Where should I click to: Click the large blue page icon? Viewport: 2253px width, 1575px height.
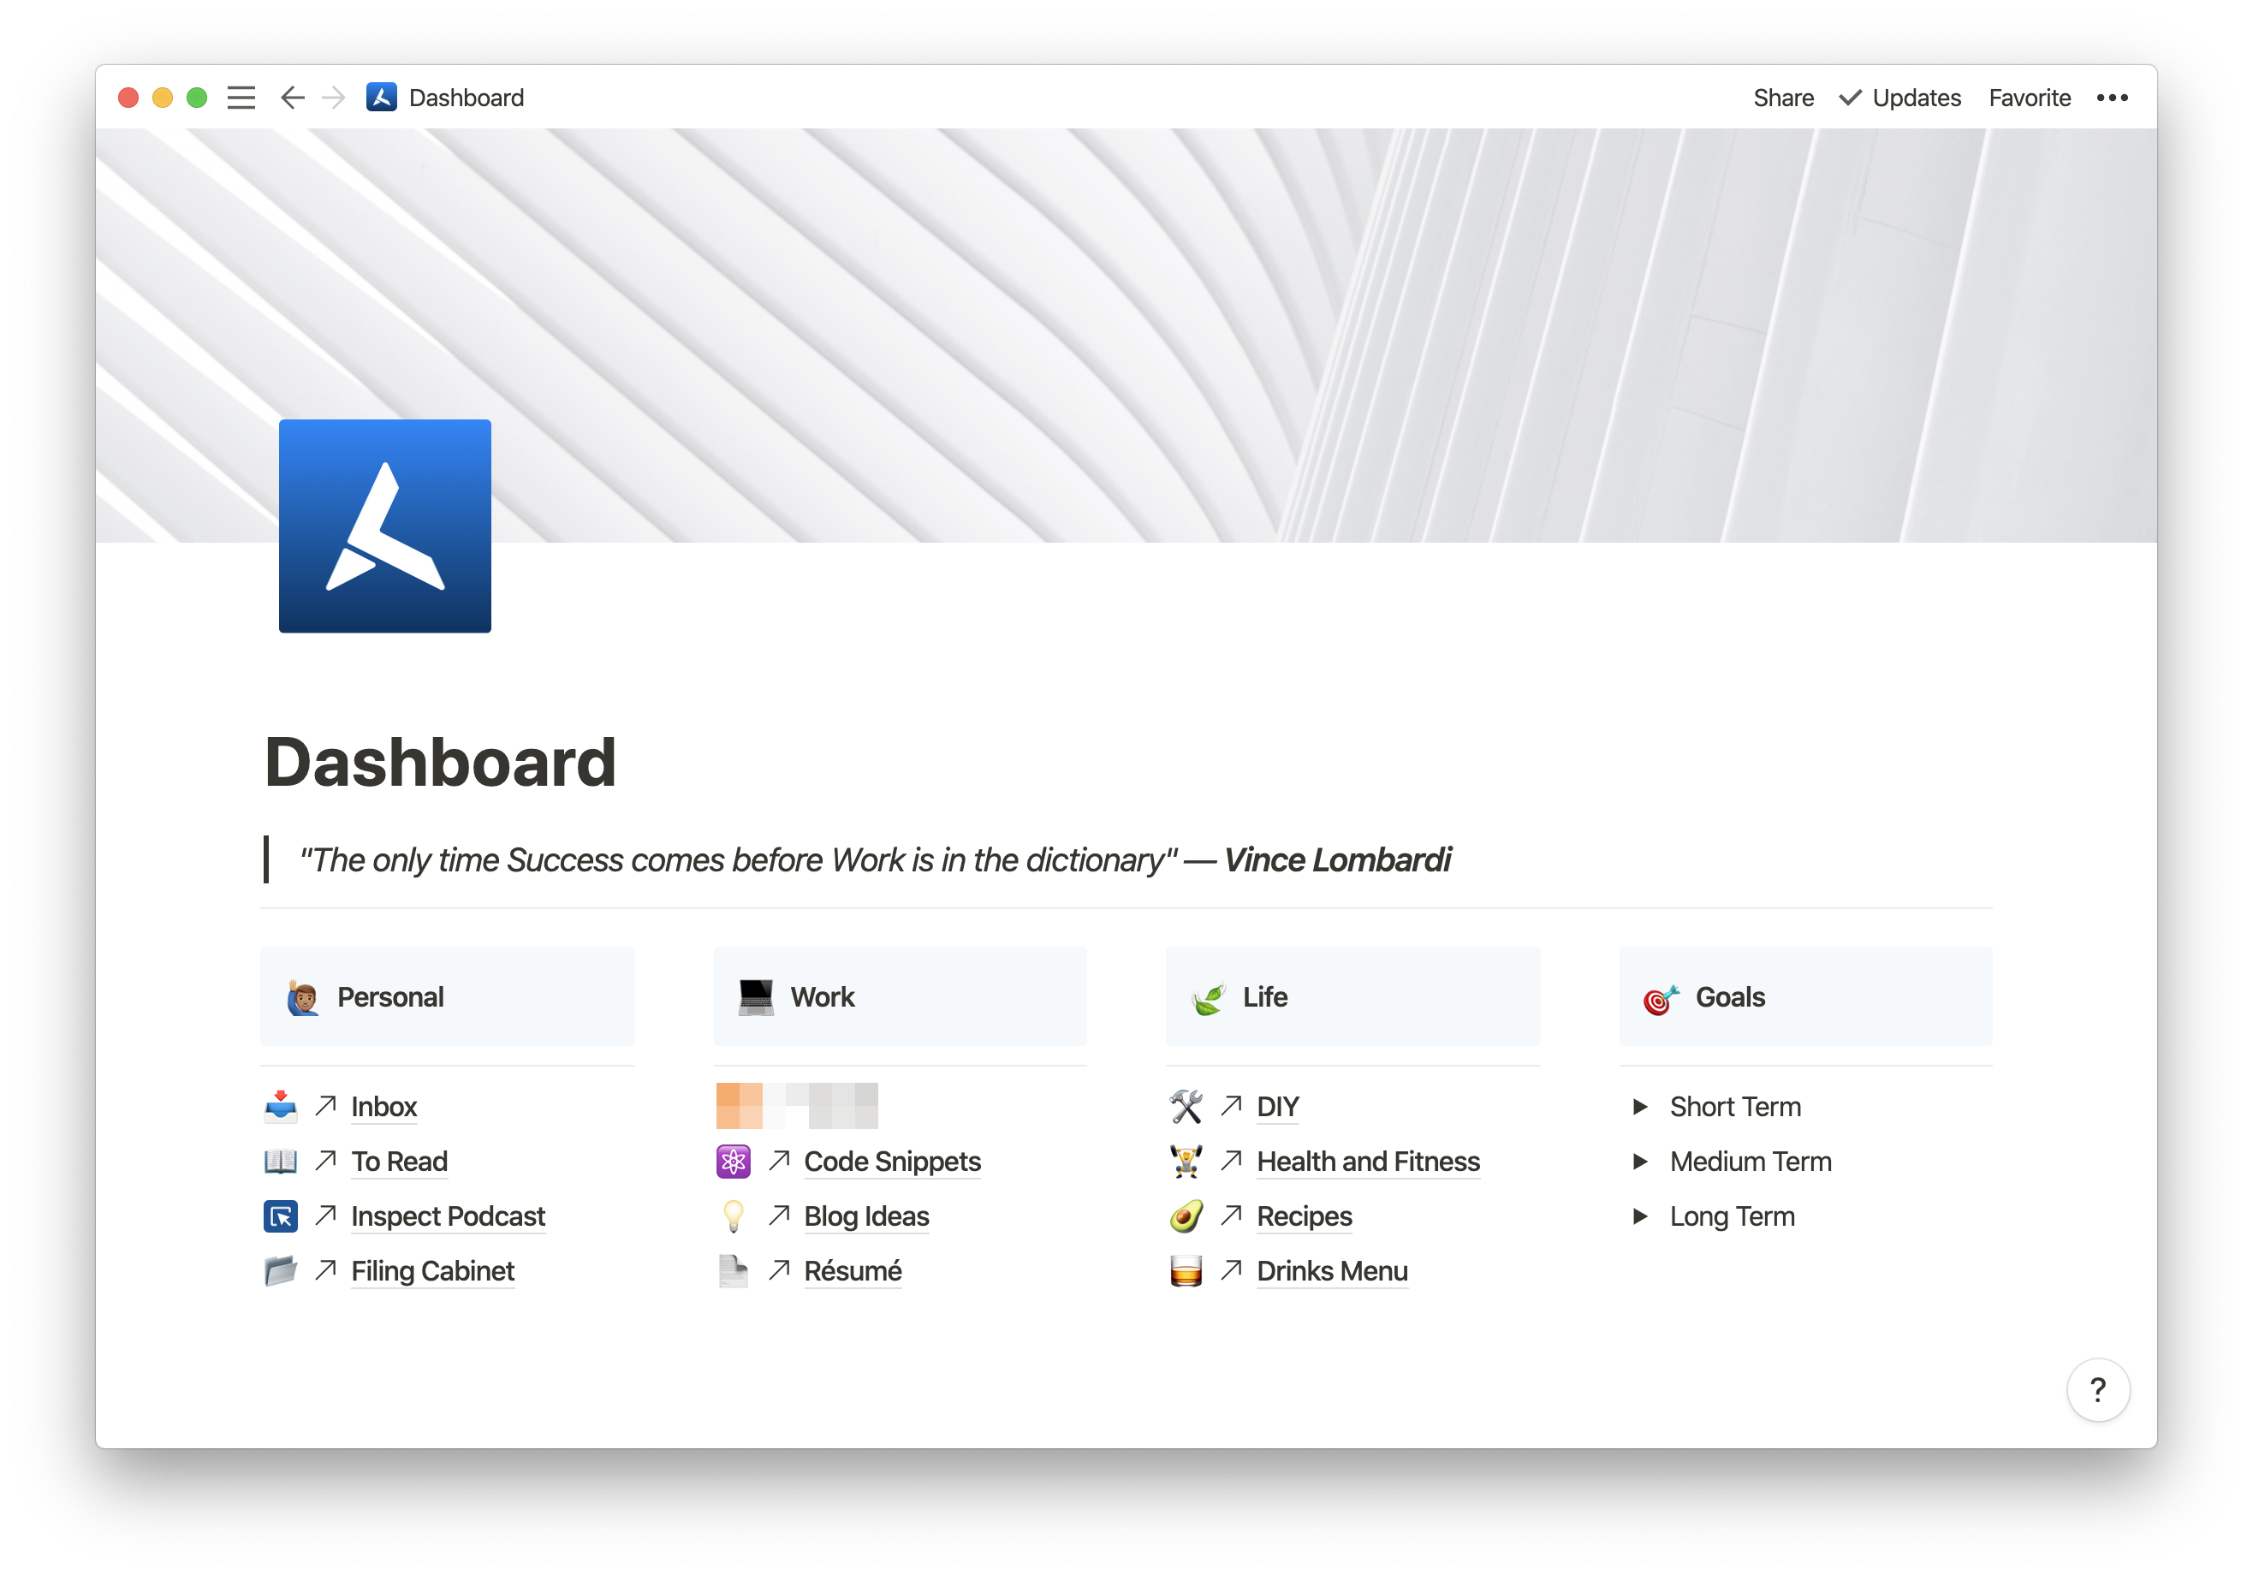click(383, 526)
